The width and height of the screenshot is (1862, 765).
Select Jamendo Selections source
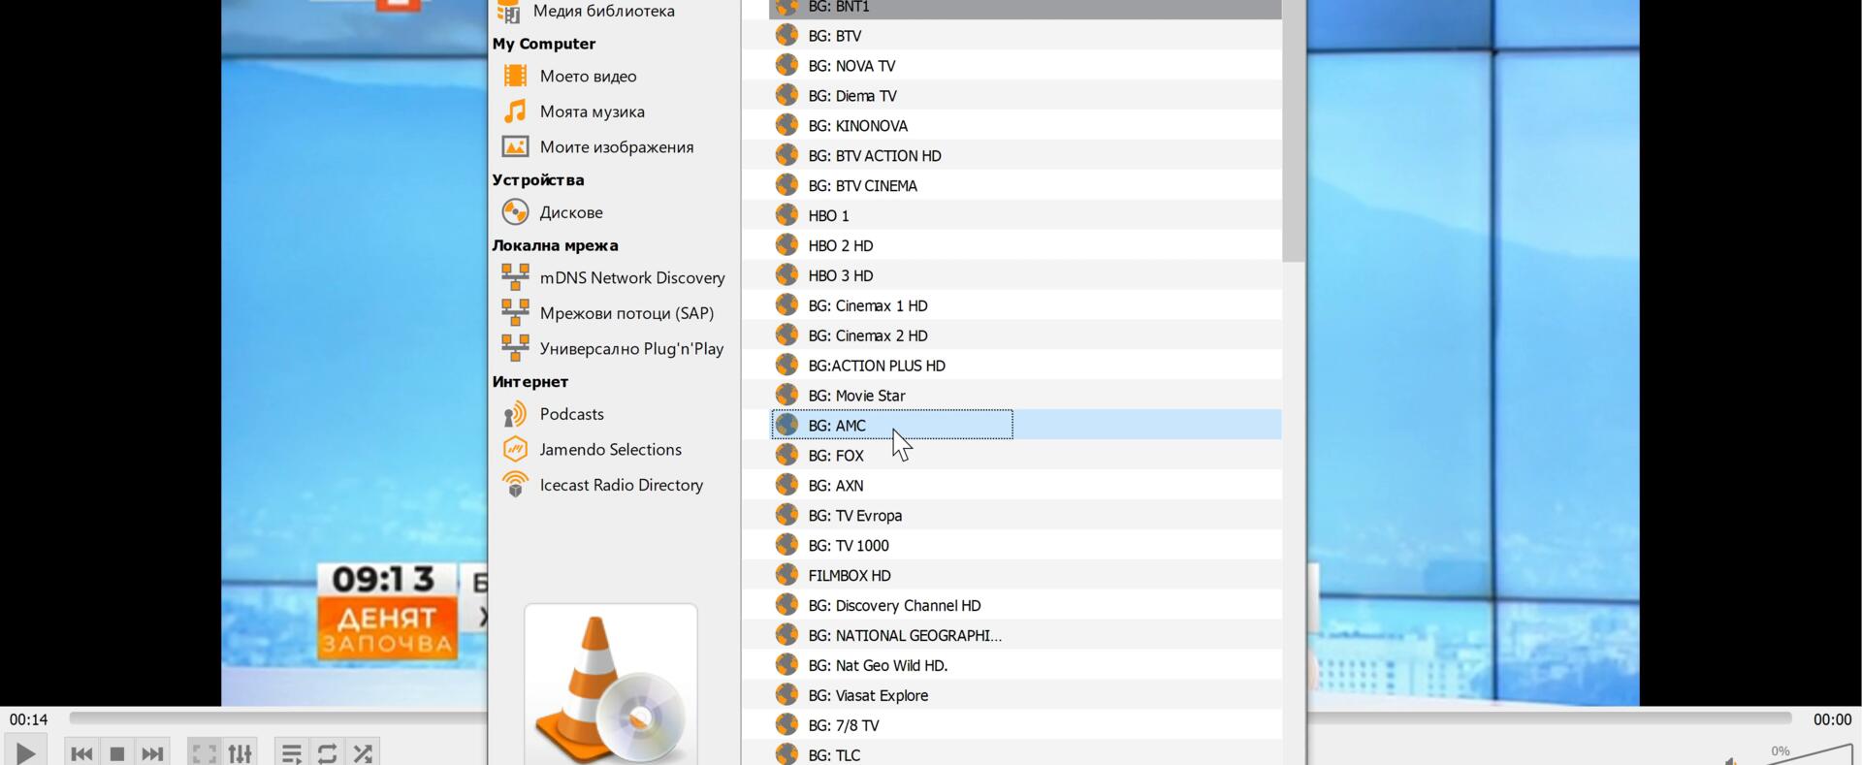pos(610,450)
